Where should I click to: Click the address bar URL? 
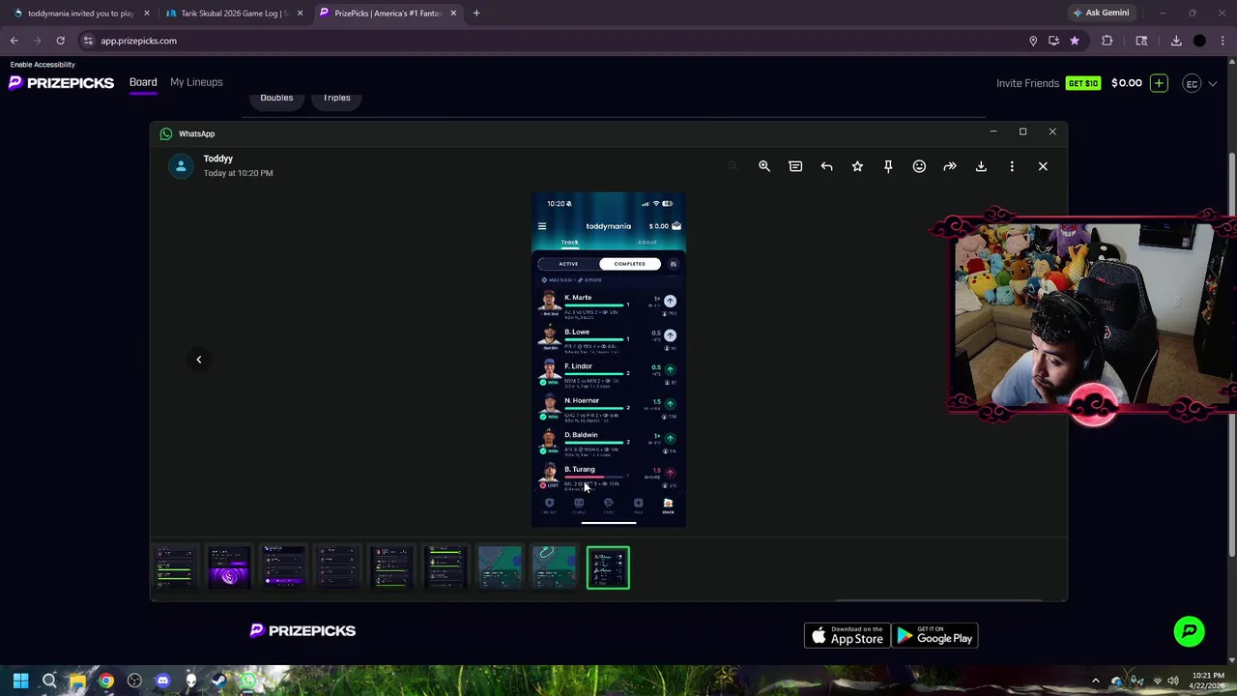tap(138, 41)
